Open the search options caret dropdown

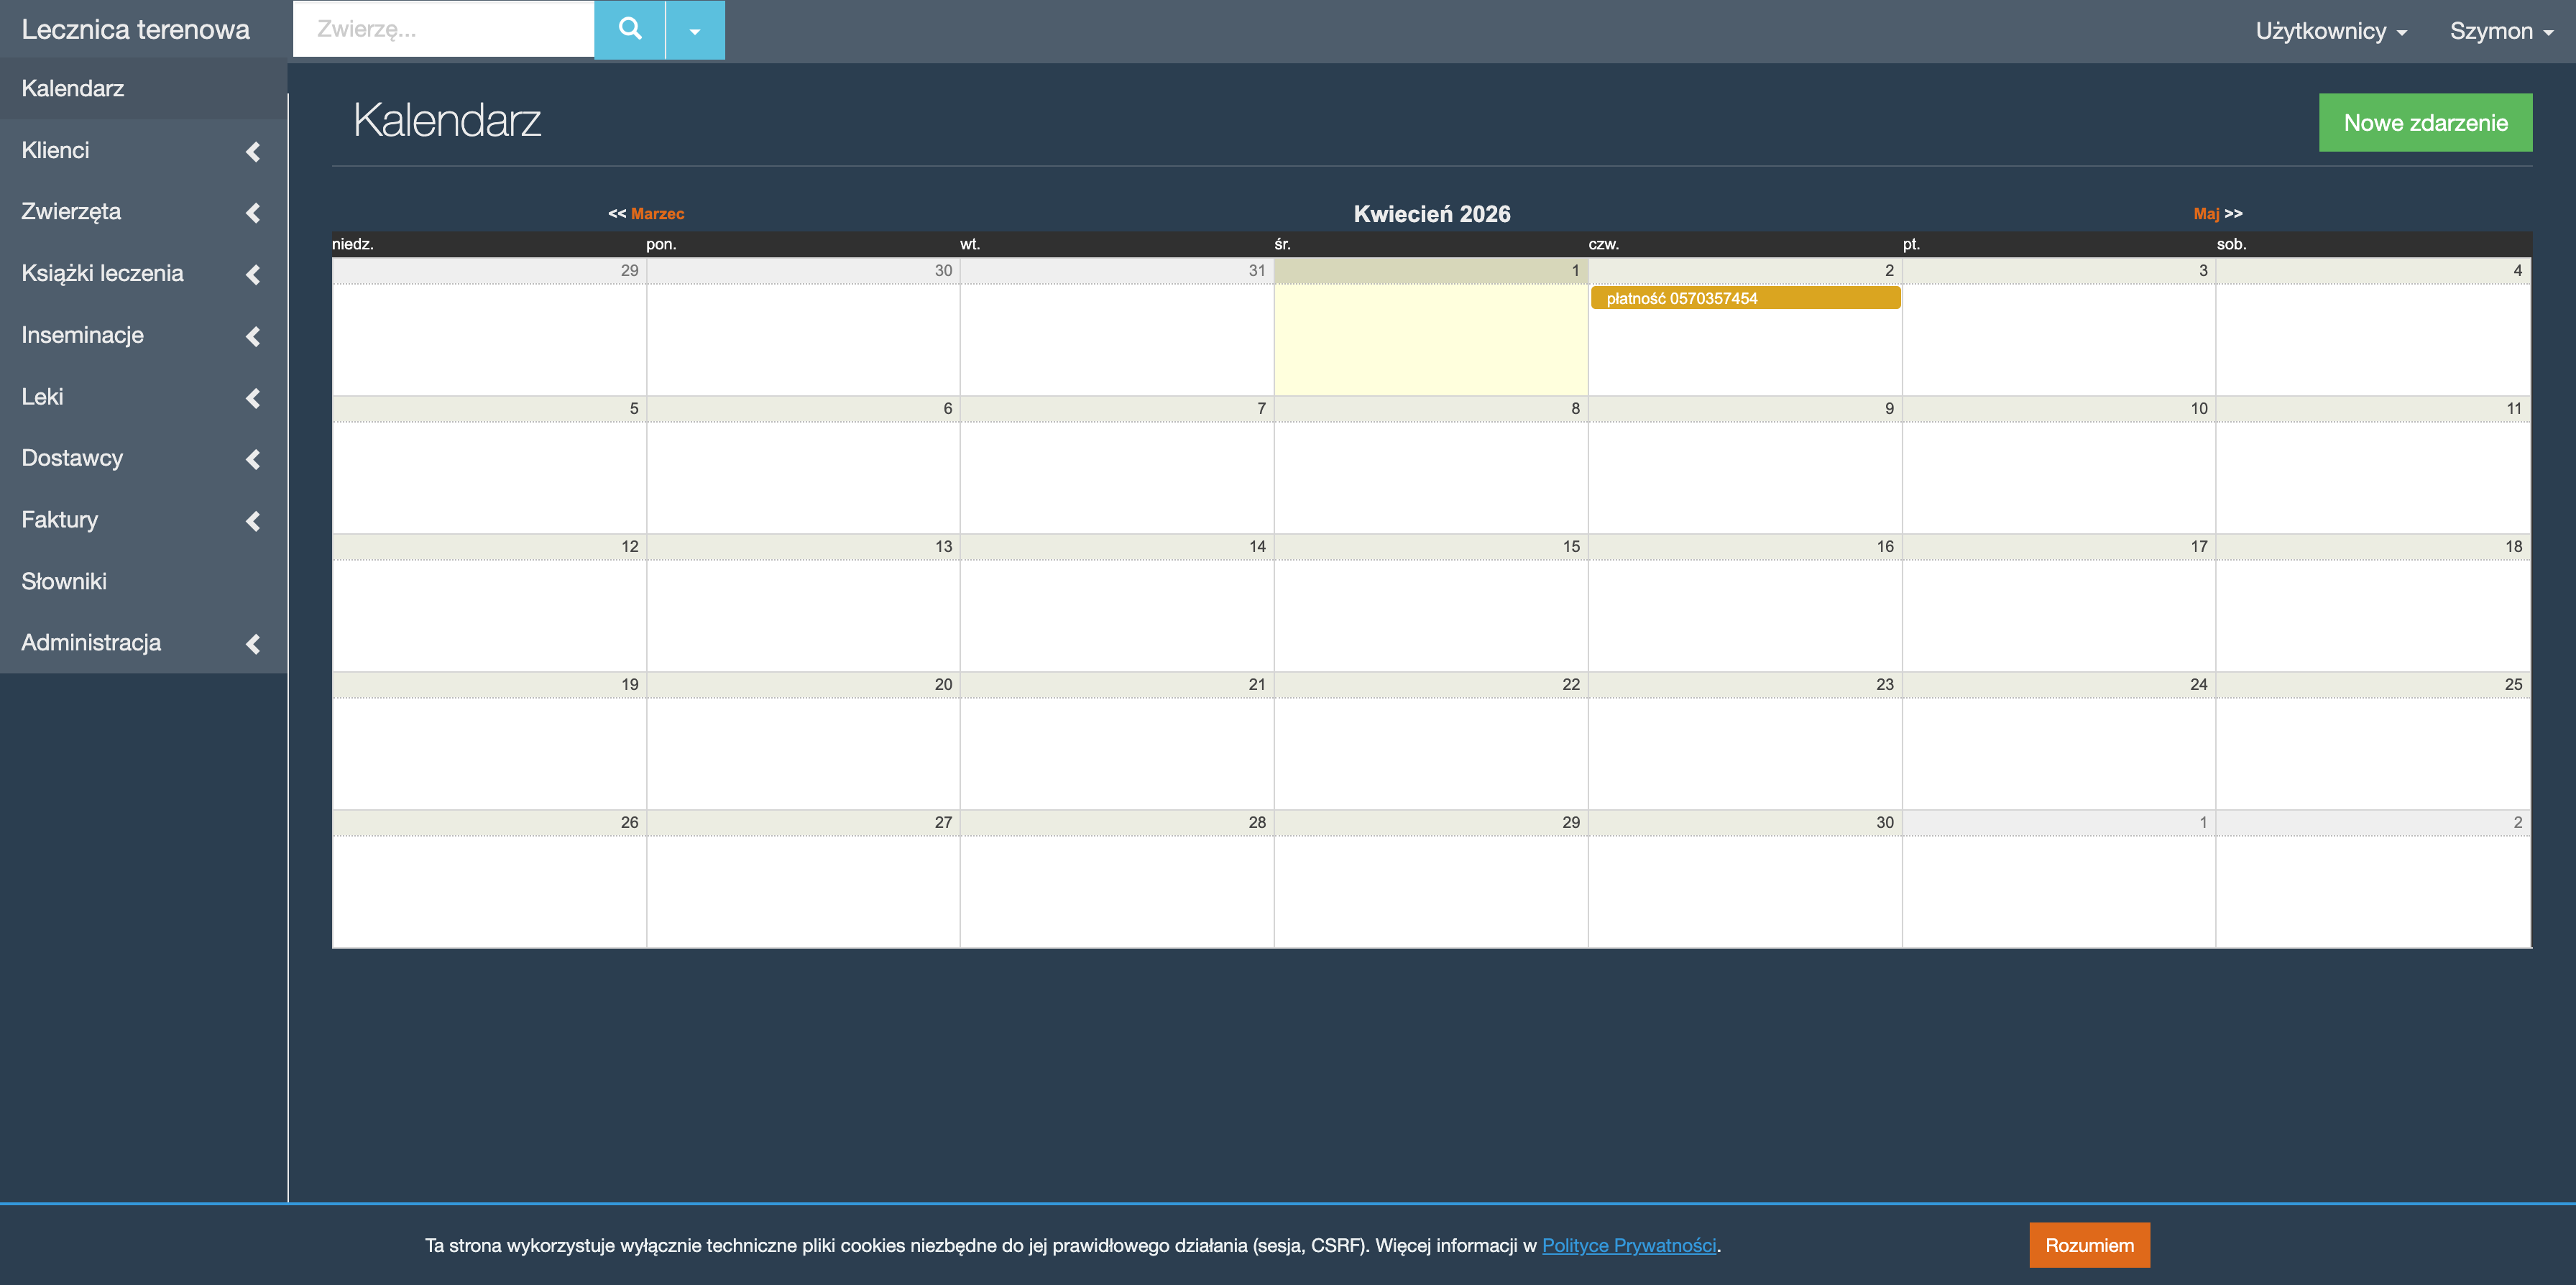coord(695,30)
